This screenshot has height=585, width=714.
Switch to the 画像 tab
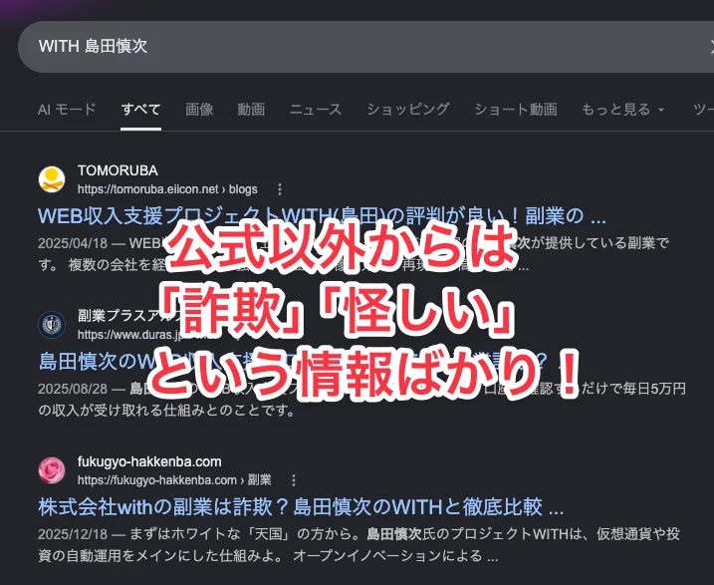[199, 110]
